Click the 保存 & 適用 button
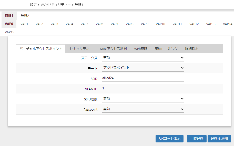This screenshot has height=146, width=234. click(x=219, y=139)
